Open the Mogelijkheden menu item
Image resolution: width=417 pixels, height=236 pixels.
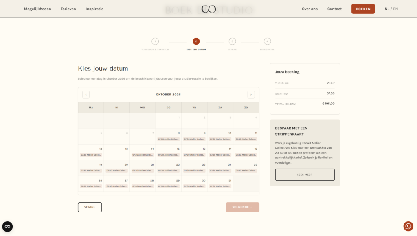pos(37,9)
